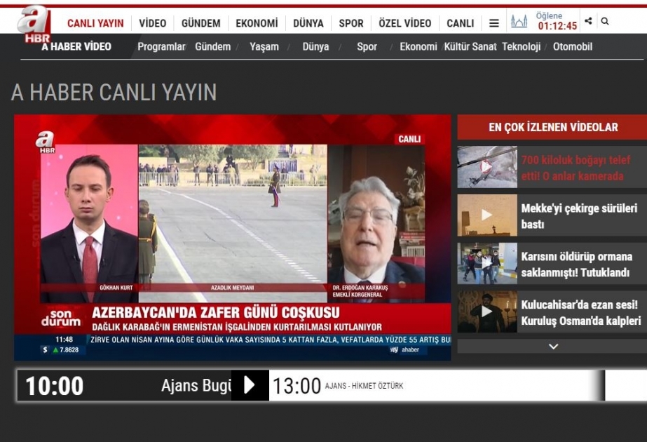The height and width of the screenshot is (442, 647).
Task: Select Programlar in video submenu
Action: (161, 47)
